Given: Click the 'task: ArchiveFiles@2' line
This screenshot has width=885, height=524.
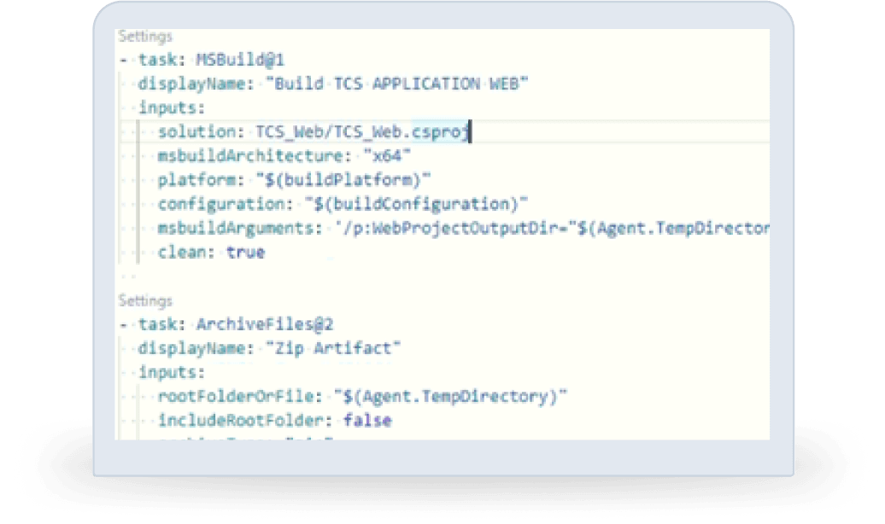Looking at the screenshot, I should click(227, 324).
